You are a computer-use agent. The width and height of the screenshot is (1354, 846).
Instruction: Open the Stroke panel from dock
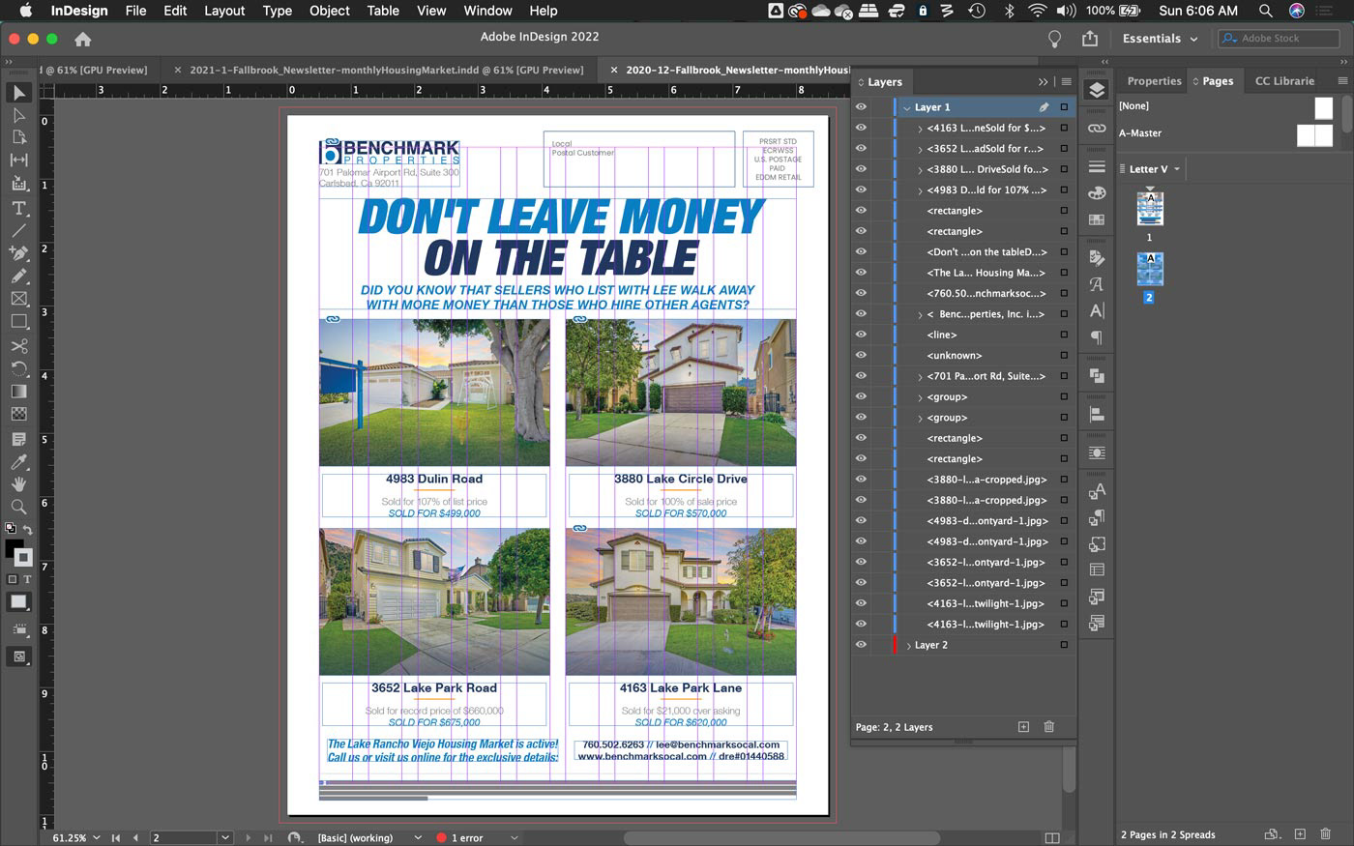(x=1097, y=166)
